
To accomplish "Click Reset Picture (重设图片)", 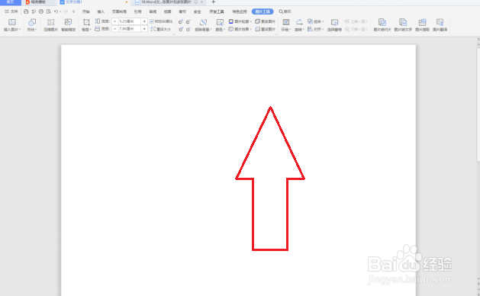I will 265,29.
